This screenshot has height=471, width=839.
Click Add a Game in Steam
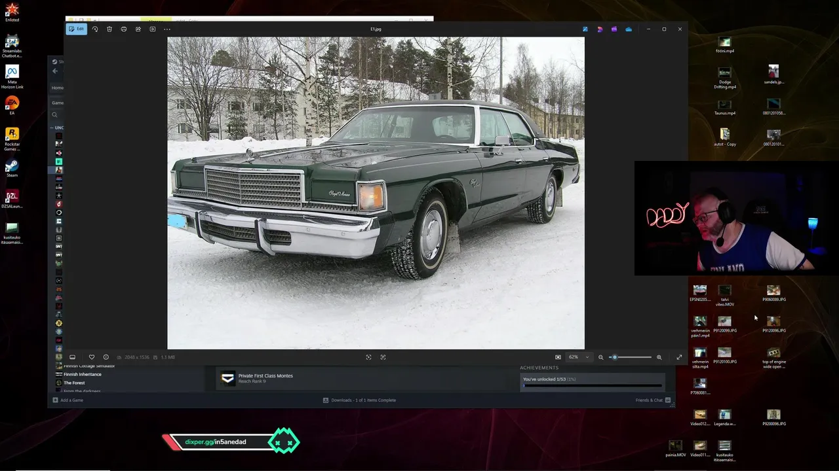tap(68, 400)
